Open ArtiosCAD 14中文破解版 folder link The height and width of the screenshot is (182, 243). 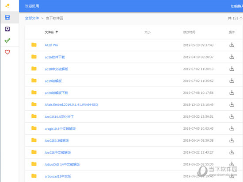(62, 164)
